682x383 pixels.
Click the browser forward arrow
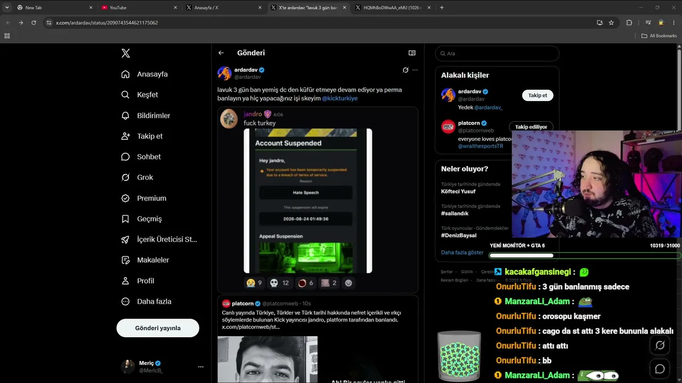pyautogui.click(x=21, y=22)
